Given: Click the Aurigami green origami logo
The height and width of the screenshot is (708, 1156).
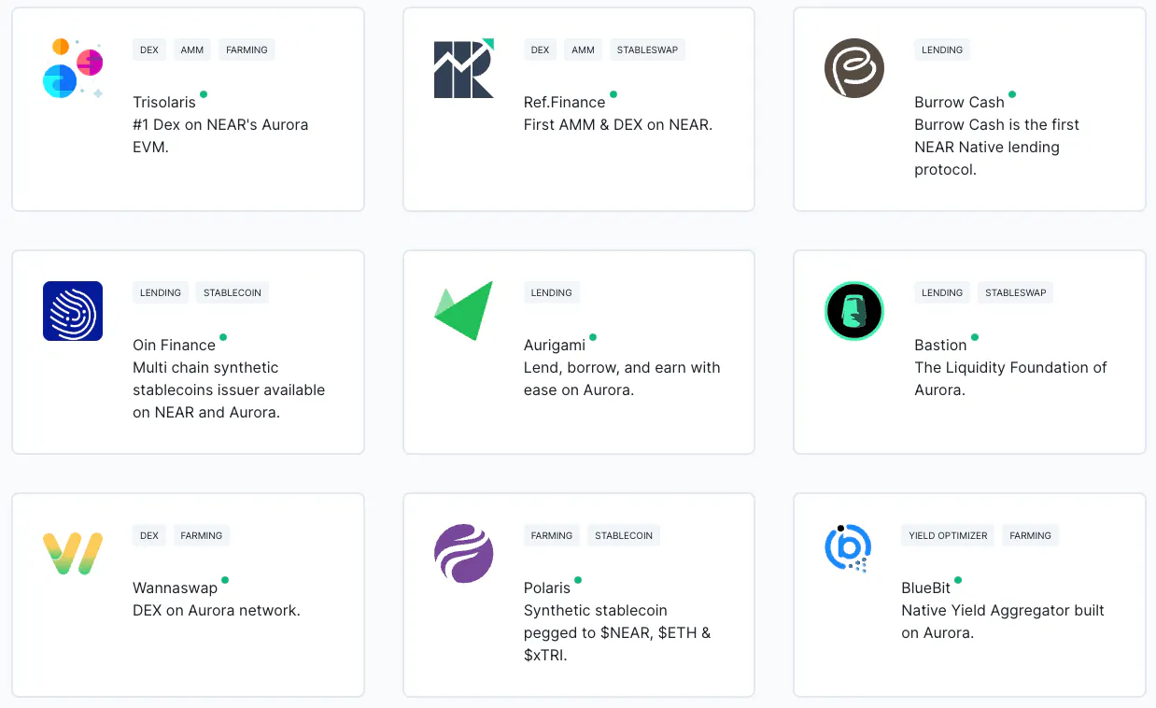Looking at the screenshot, I should [464, 311].
